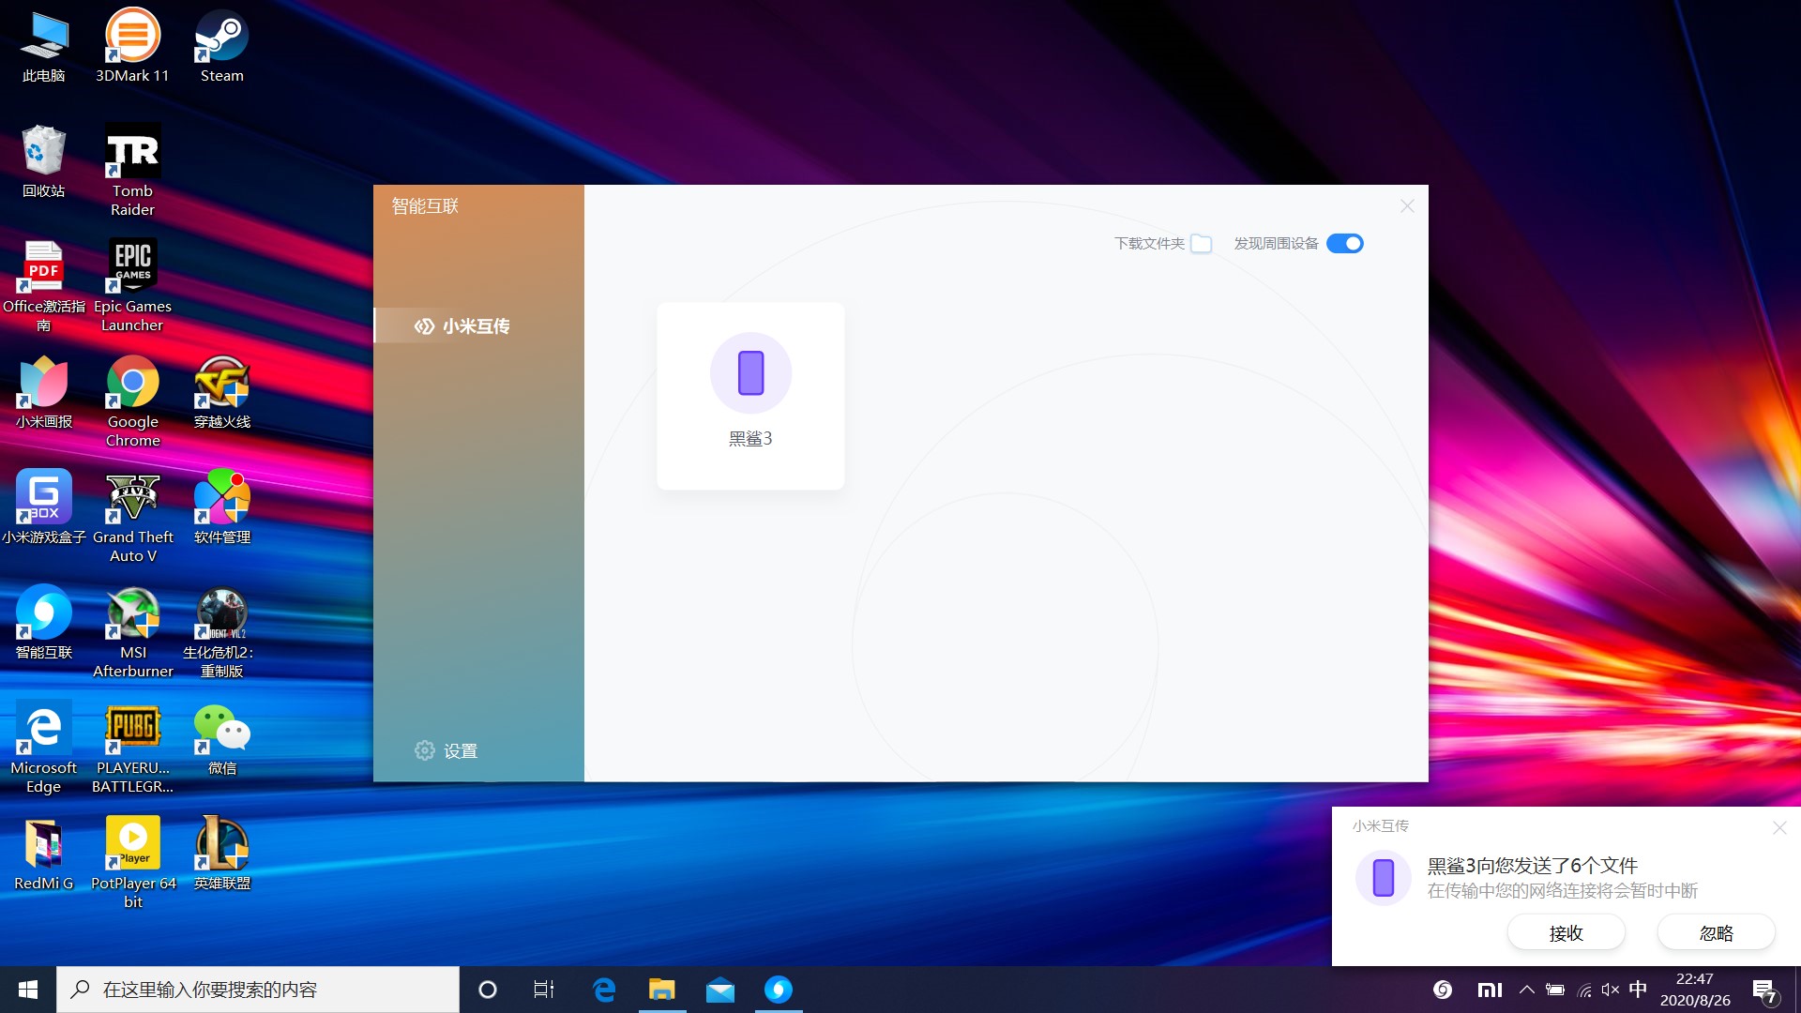The width and height of the screenshot is (1801, 1013).
Task: Open the 下载文件夹 folder icon
Action: (x=1203, y=243)
